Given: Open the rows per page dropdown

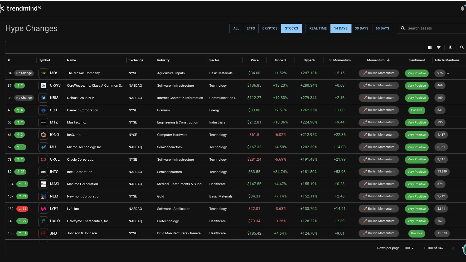Looking at the screenshot, I should (x=409, y=248).
